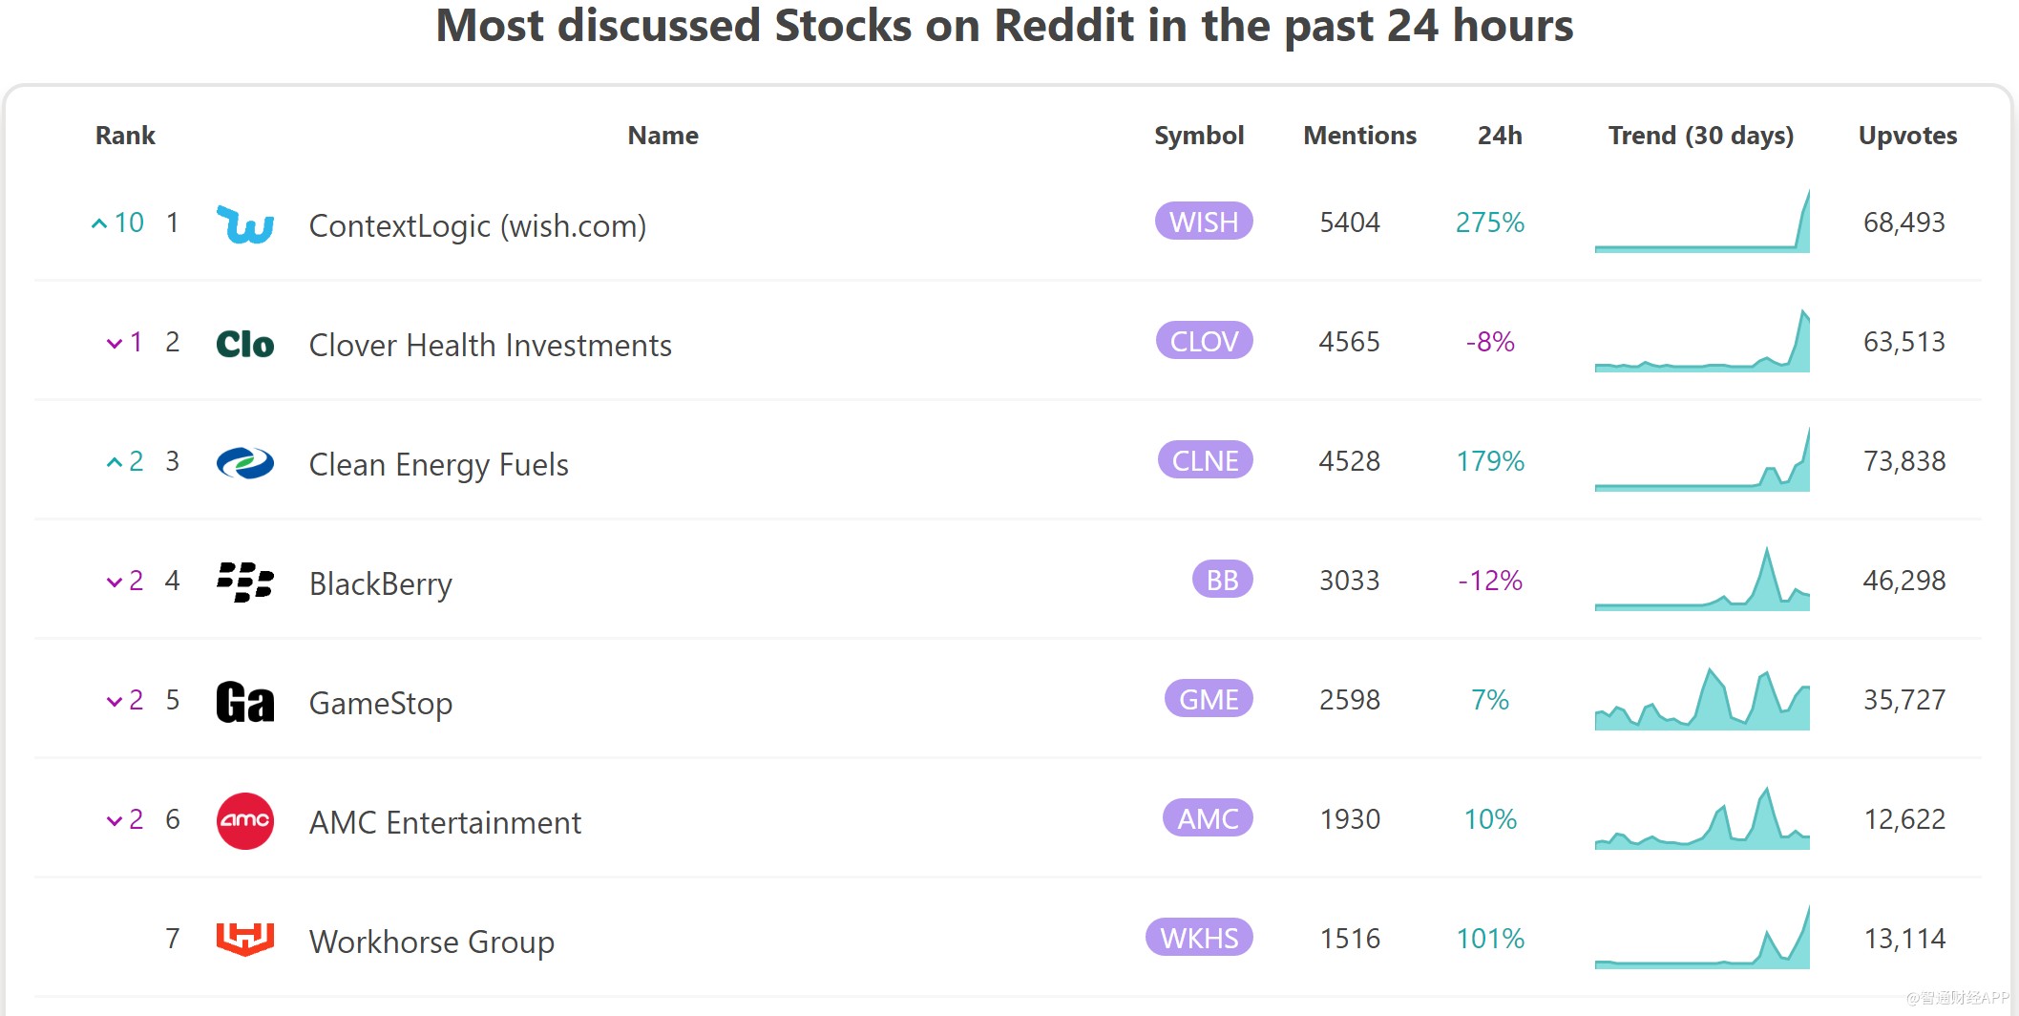Image resolution: width=2019 pixels, height=1016 pixels.
Task: Click the Rank column header
Action: [125, 136]
